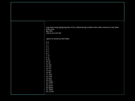The width and height of the screenshot is (135, 101).
Task: Pick the row '17: 1597'
Action: pos(49,75)
